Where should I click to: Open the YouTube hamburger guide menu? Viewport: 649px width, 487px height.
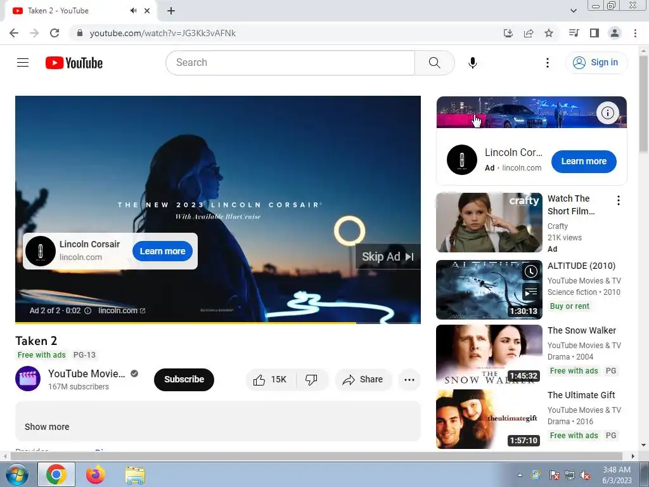click(23, 63)
